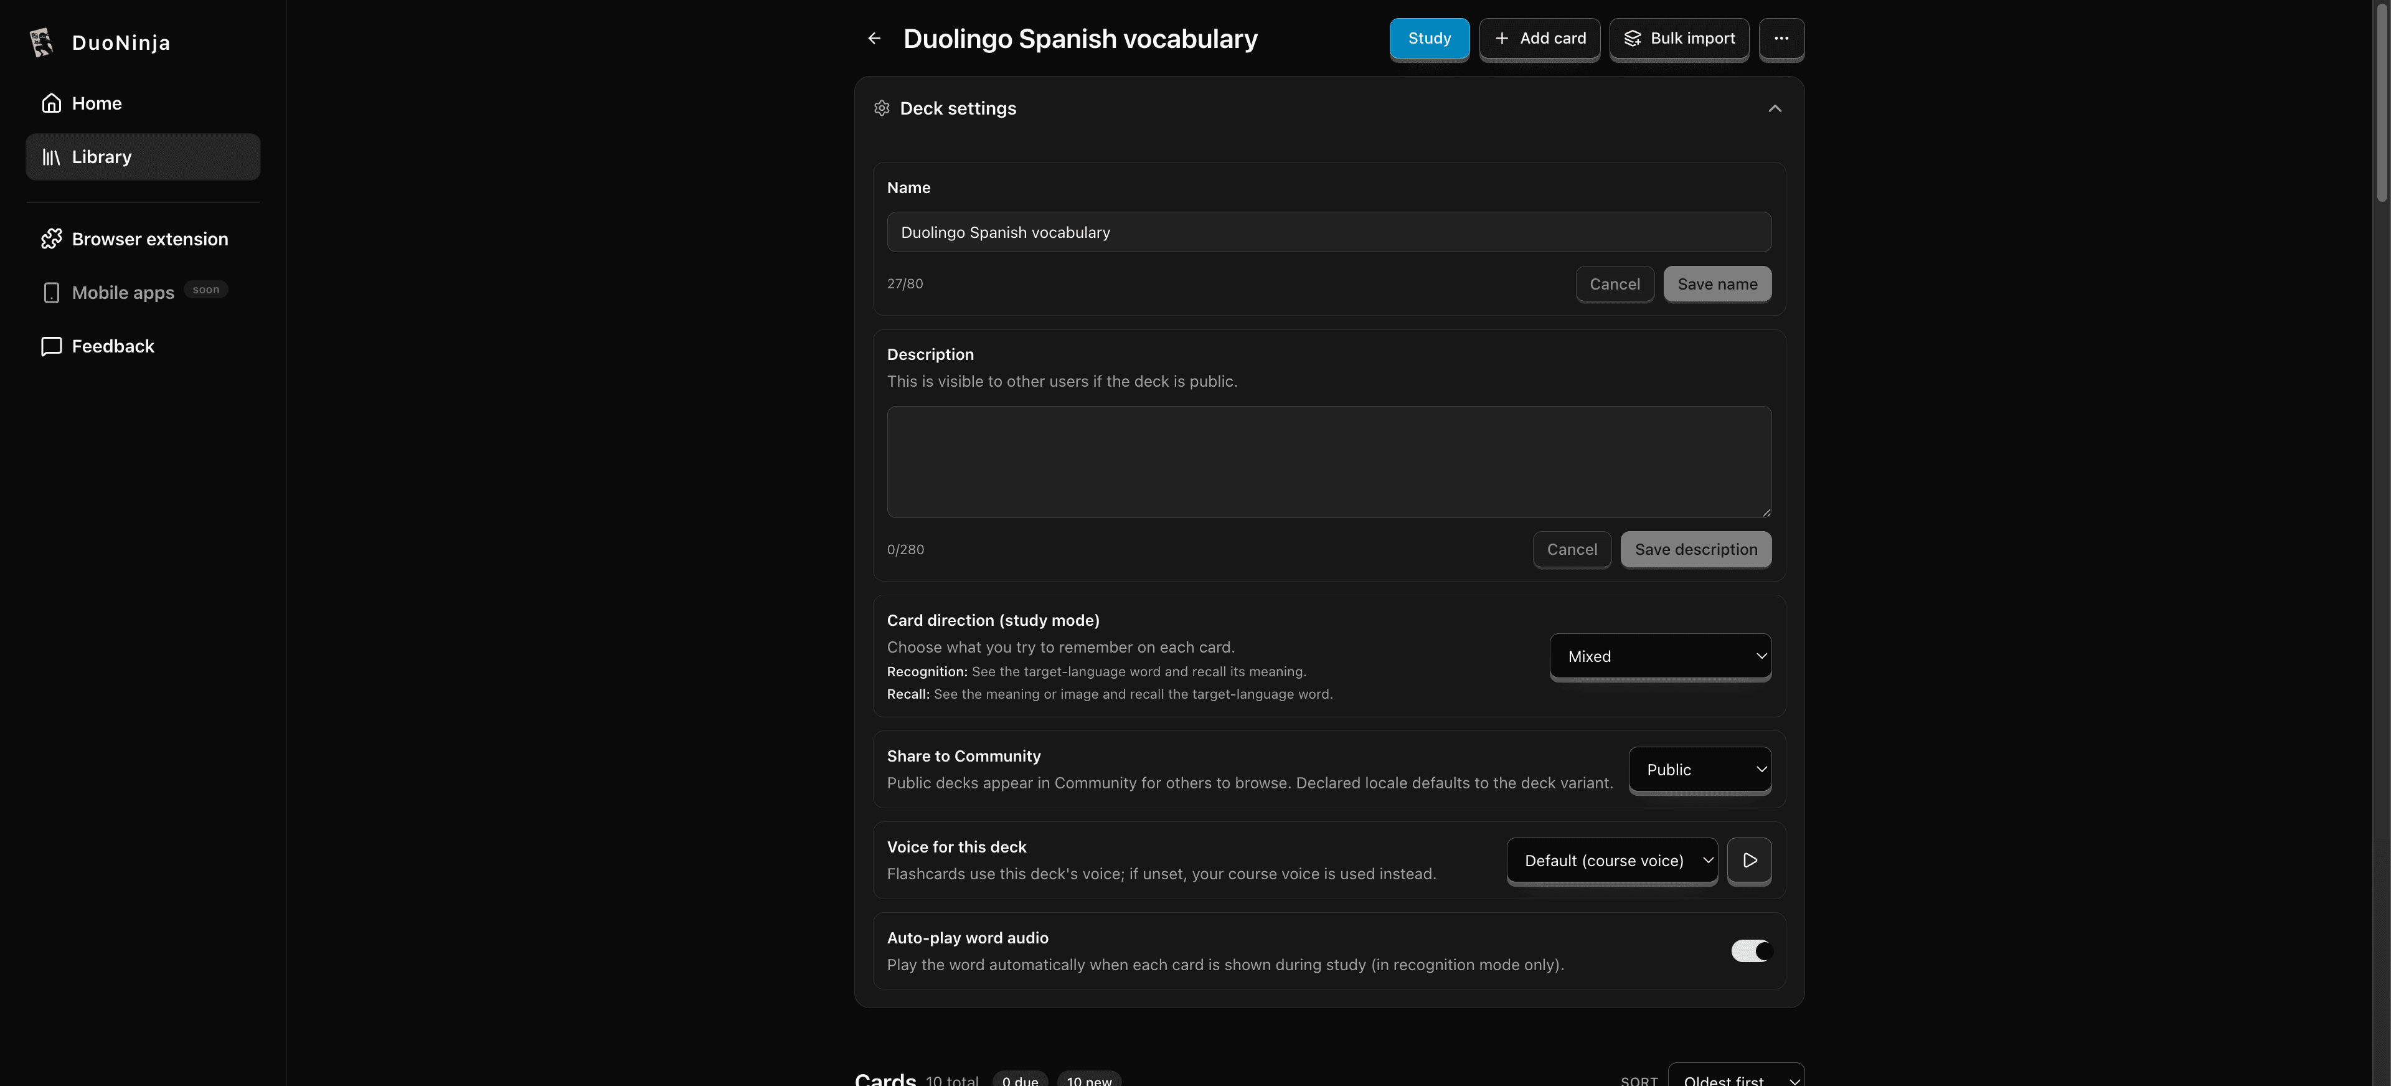Select the Home icon in sidebar
This screenshot has height=1086, width=2391.
click(x=51, y=103)
